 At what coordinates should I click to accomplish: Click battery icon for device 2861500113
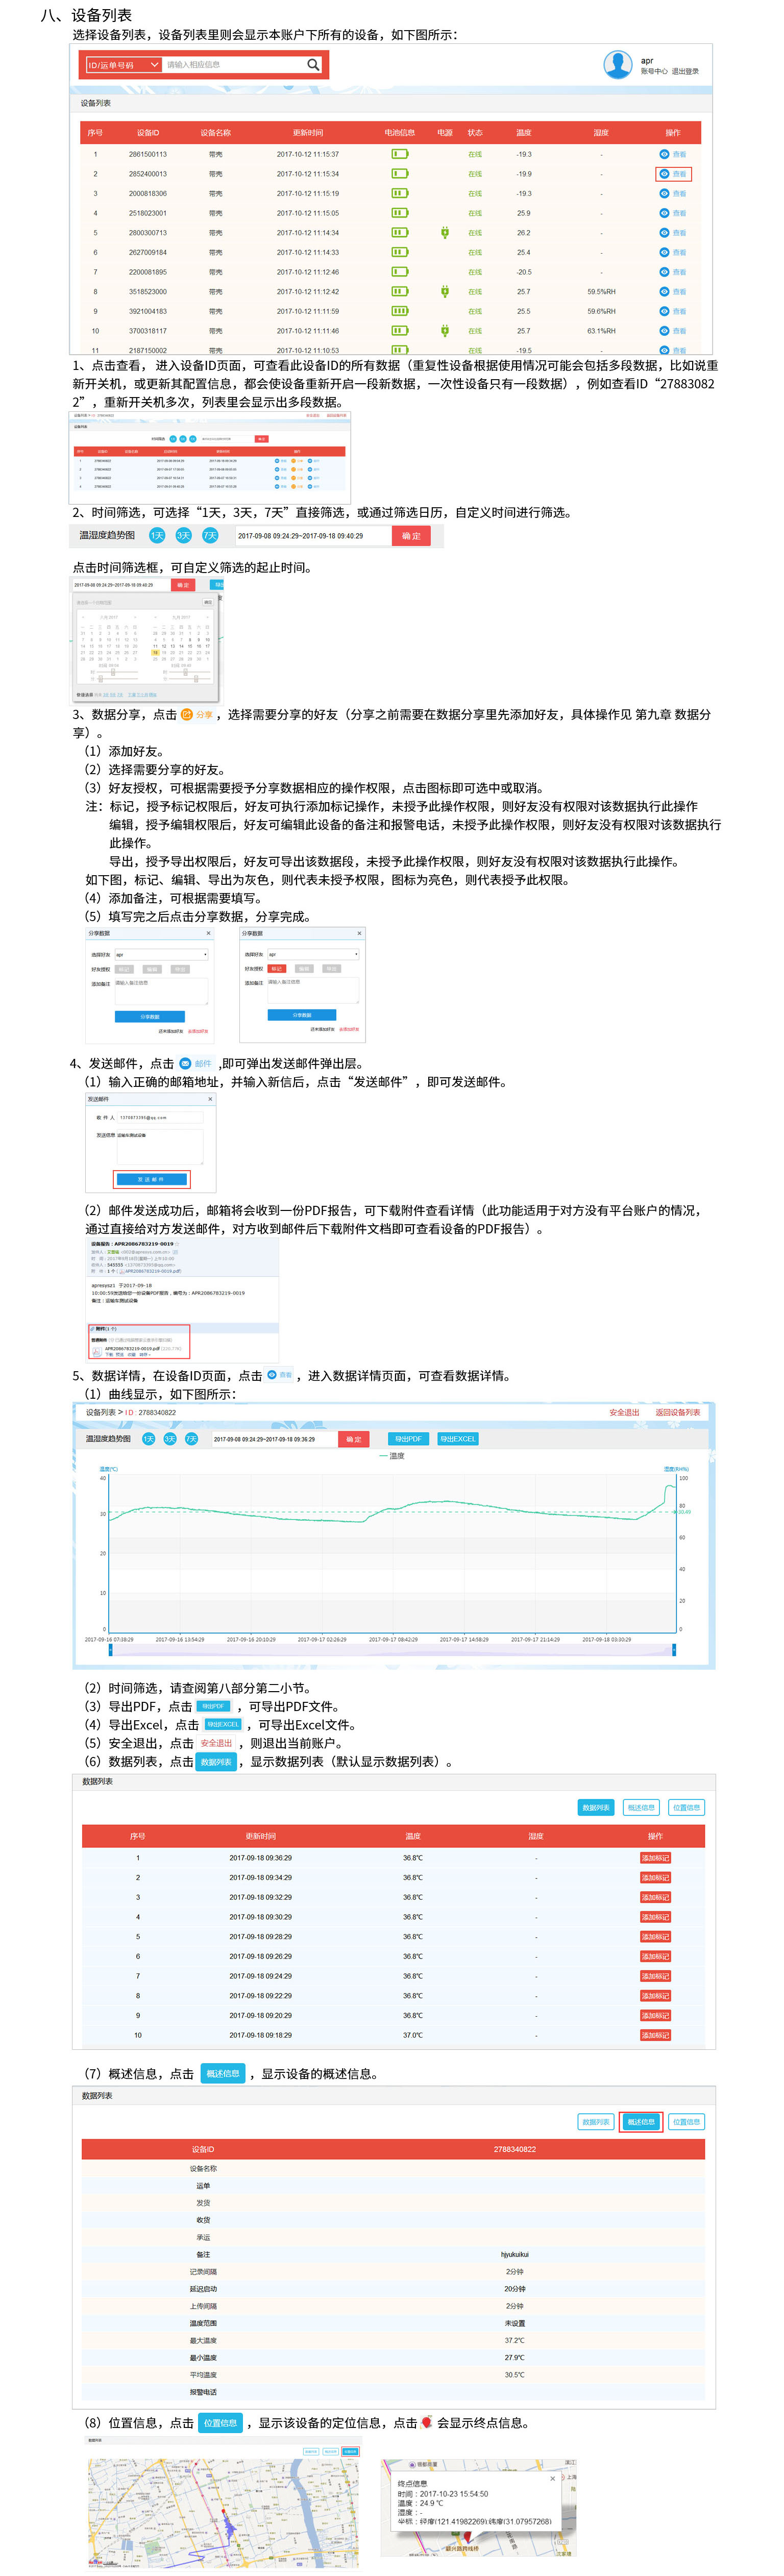pyautogui.click(x=400, y=154)
